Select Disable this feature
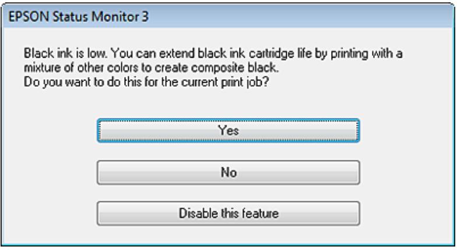This screenshot has height=250, width=457. coord(228,213)
